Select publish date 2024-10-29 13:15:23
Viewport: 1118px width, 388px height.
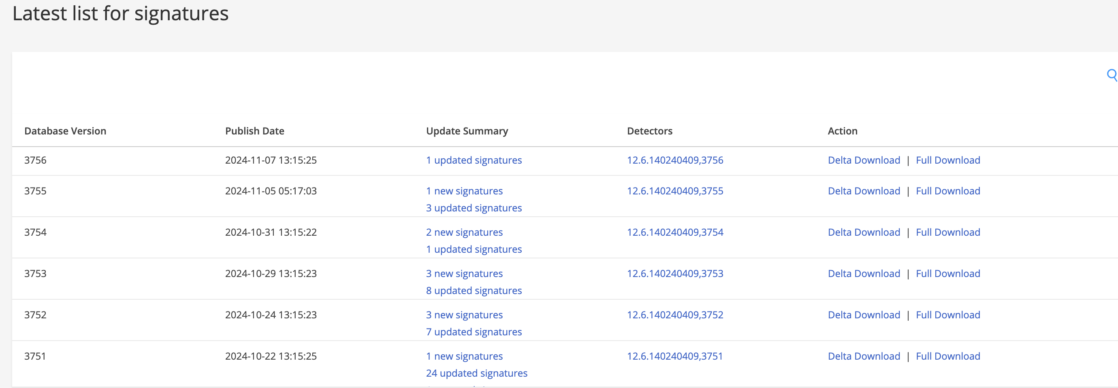pos(271,273)
